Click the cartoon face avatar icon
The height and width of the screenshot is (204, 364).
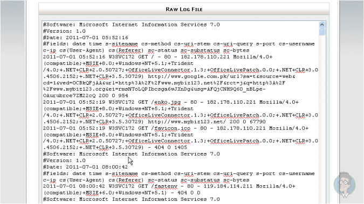[x=345, y=184]
